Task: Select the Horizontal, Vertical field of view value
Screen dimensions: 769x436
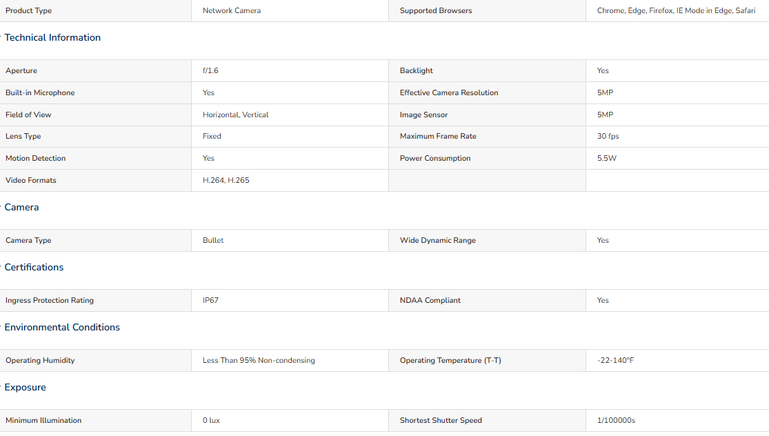Action: pos(235,115)
